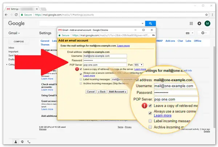Screen dimensions: 218x147
Task: Open the Terms link in footer
Action: click(x=120, y=127)
